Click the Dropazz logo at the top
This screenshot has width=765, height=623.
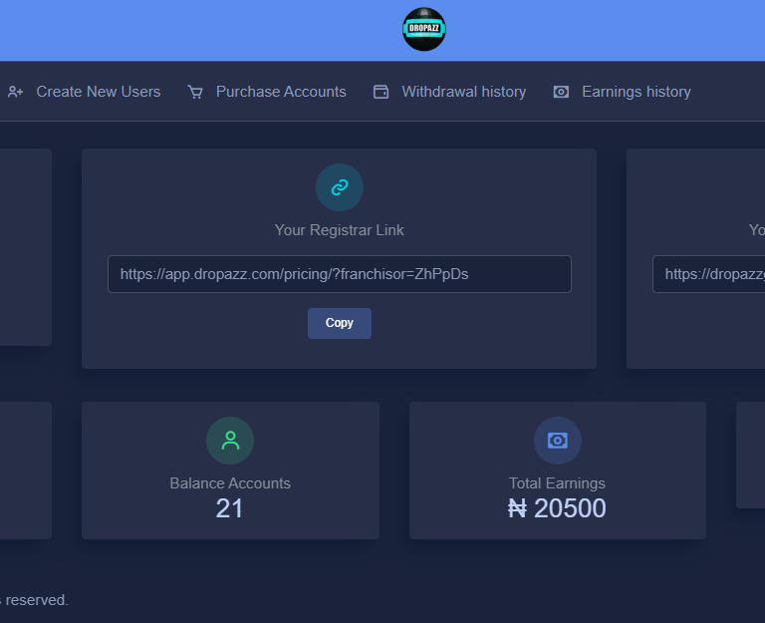[x=423, y=30]
